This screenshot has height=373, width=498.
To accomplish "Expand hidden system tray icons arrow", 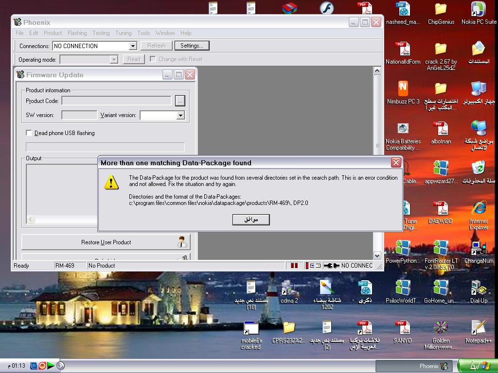I will click(60, 366).
